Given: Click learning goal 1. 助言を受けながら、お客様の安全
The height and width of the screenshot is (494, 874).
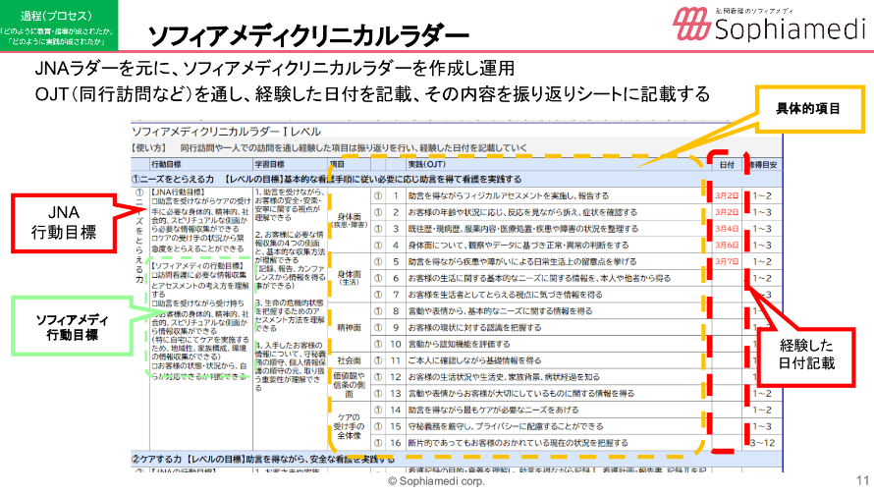Looking at the screenshot, I should [x=289, y=204].
